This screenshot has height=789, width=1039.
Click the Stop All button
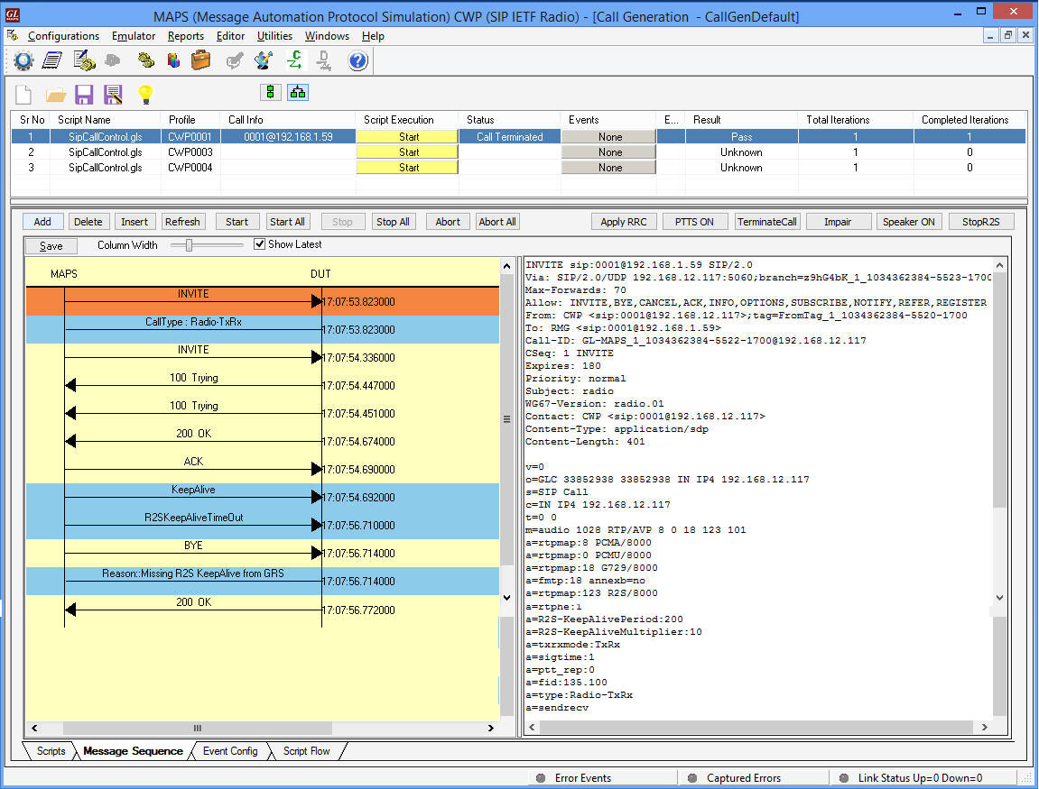point(393,222)
